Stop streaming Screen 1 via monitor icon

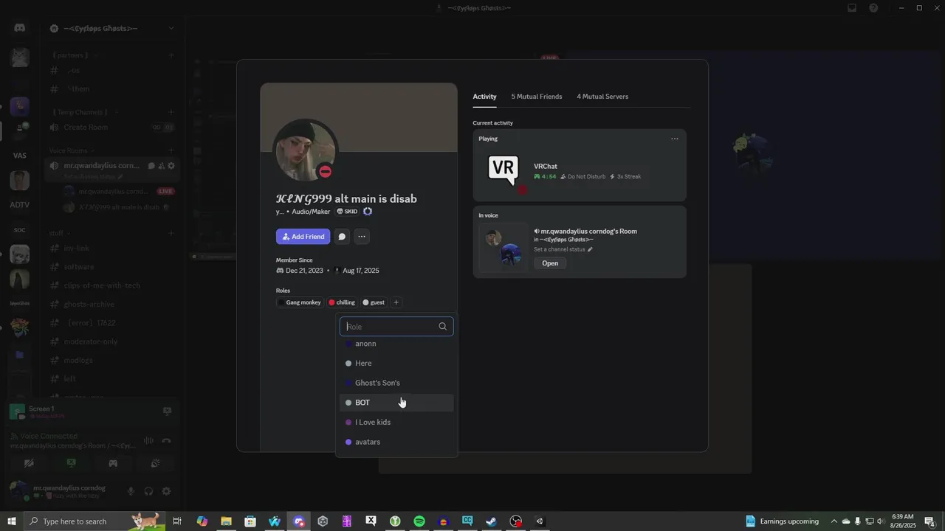pos(167,412)
